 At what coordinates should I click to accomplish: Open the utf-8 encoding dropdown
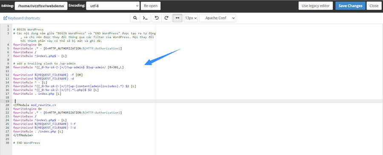tap(113, 6)
